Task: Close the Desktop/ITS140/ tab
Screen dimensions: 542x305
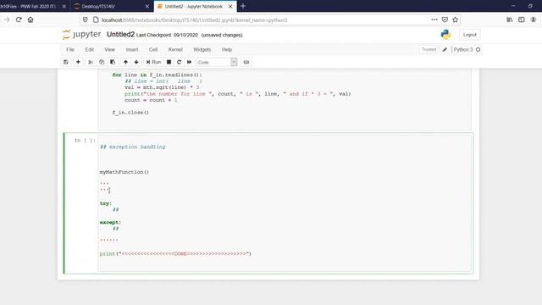Action: 147,6
